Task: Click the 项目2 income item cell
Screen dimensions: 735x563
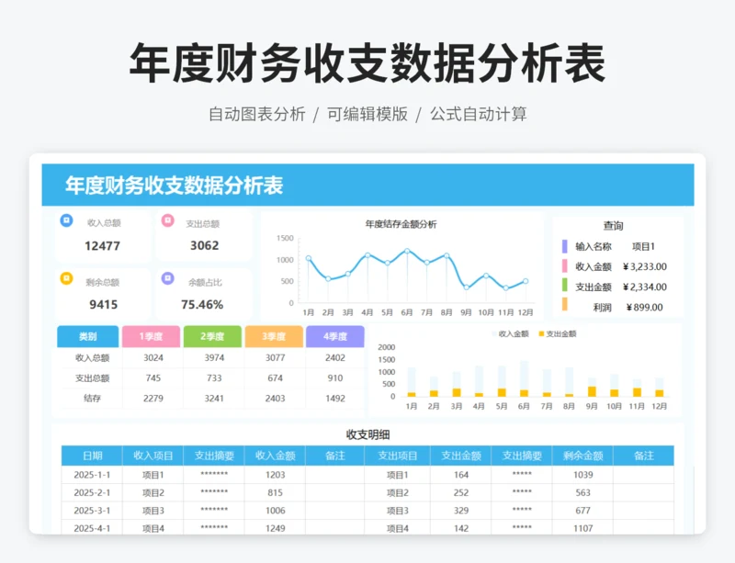Action: click(x=153, y=492)
